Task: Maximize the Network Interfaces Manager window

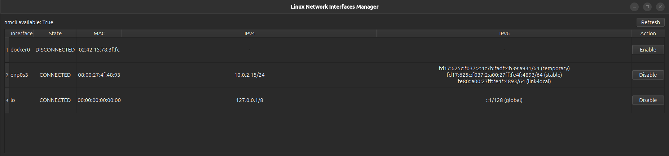Action: click(x=647, y=7)
